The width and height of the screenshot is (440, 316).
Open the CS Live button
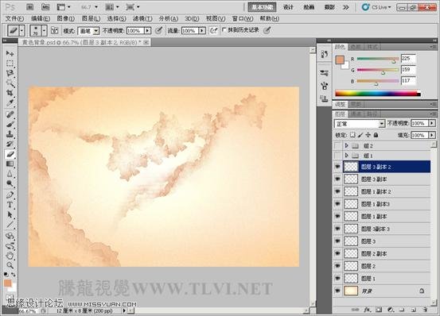tap(376, 7)
